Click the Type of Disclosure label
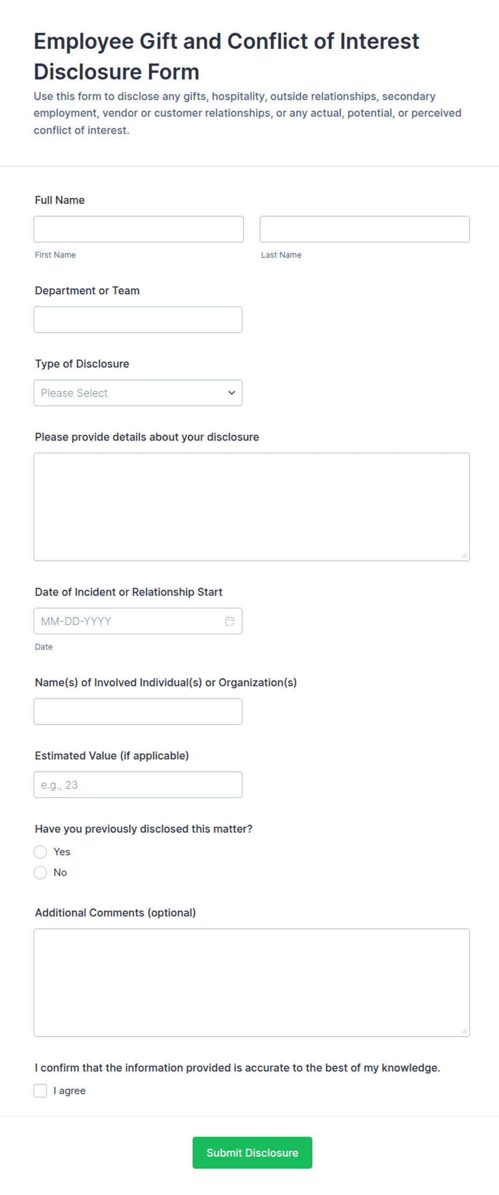 coord(82,364)
